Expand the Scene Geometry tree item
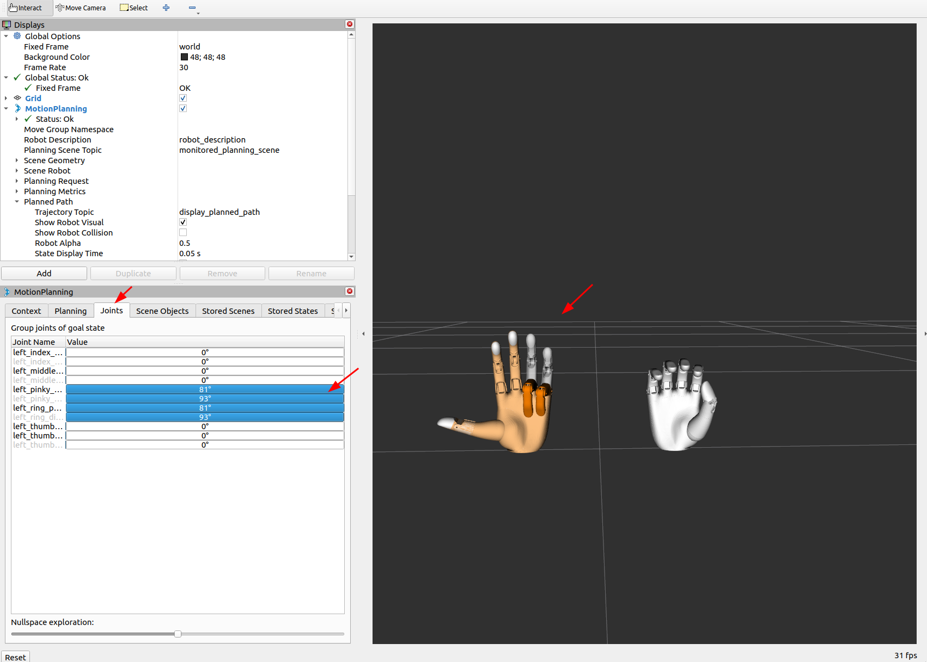 pyautogui.click(x=17, y=160)
